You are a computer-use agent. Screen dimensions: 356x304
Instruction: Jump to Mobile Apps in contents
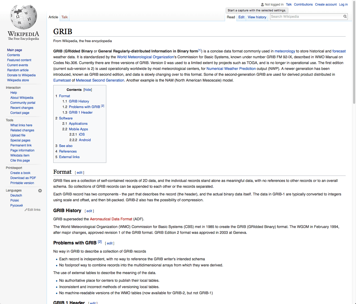(x=78, y=129)
